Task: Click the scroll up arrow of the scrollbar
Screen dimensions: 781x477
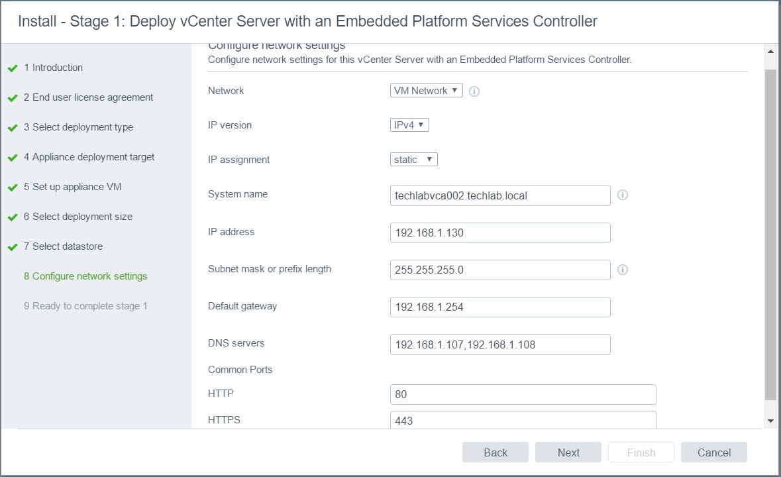Action: (770, 51)
